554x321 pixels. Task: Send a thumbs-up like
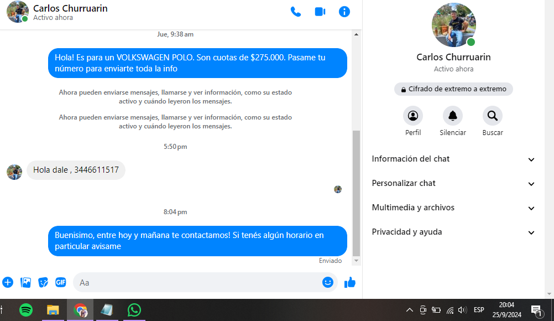(x=350, y=282)
